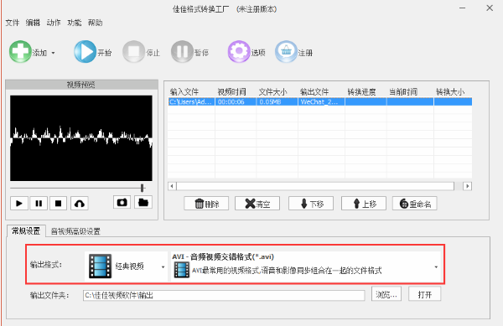
Task: Click the preview seek slider handle
Action: 143,189
